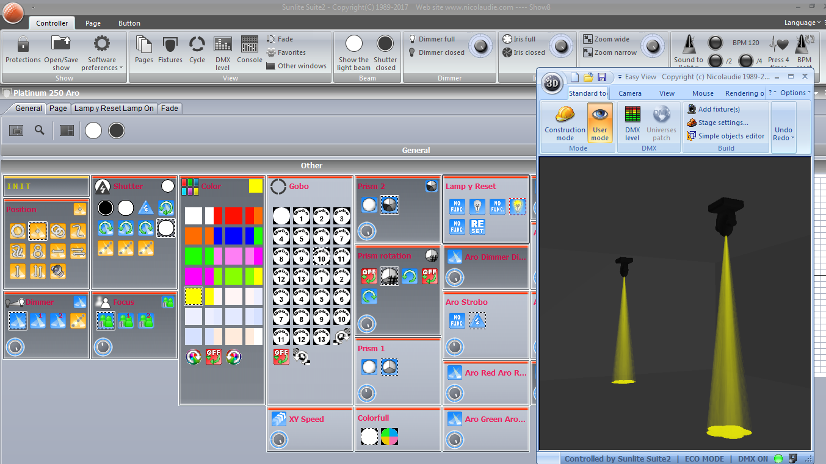This screenshot has width=826, height=464.
Task: Switch Easy View to Construction mode
Action: [565, 123]
